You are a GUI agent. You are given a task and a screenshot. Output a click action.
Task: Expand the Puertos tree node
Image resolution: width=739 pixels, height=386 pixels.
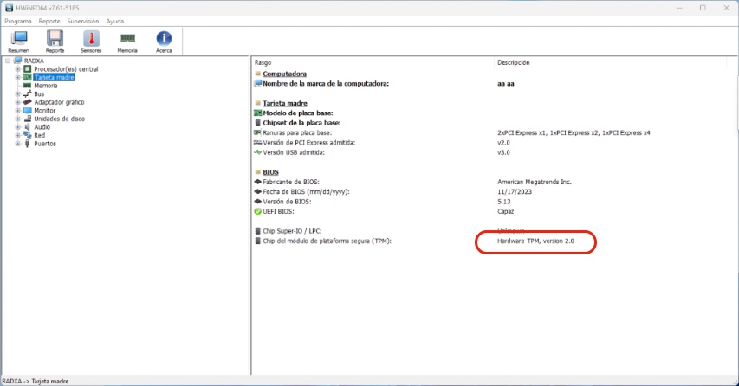tap(18, 144)
